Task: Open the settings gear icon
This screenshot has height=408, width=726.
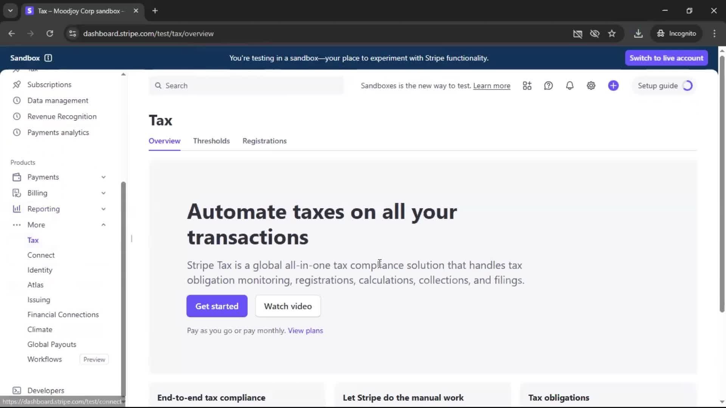Action: coord(591,86)
